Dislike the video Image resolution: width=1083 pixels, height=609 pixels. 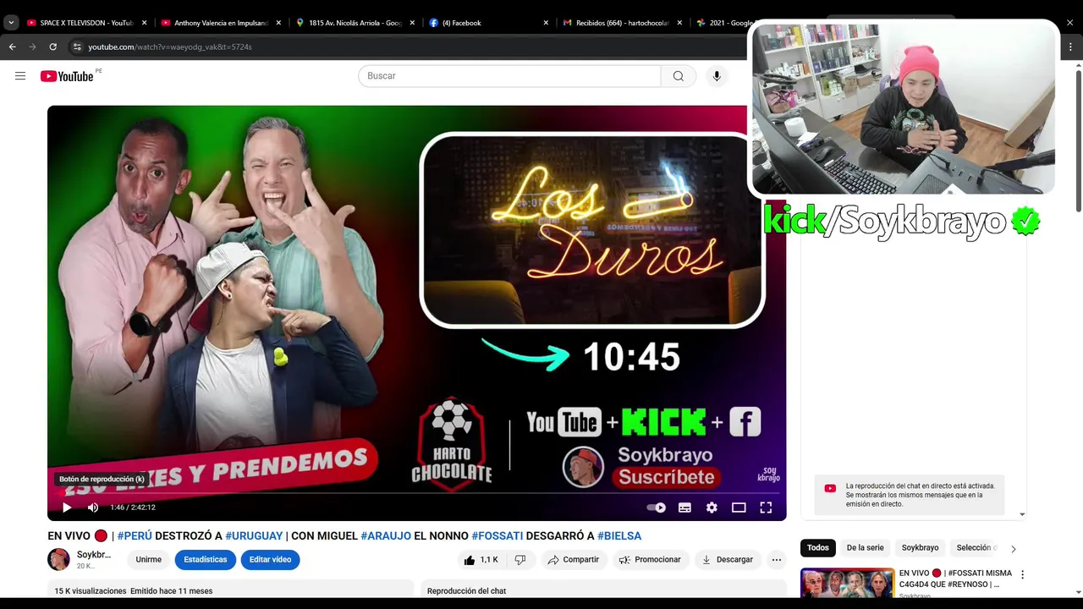(520, 560)
